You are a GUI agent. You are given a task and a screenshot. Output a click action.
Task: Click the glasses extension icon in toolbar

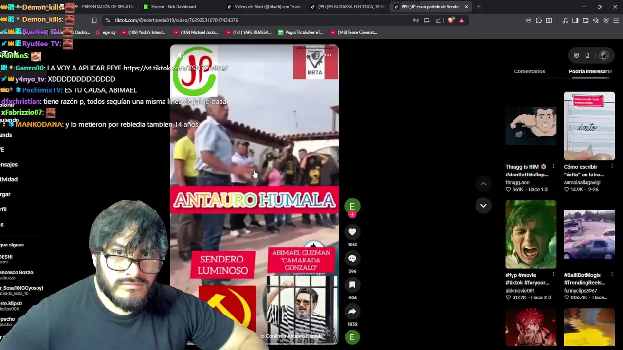[529, 20]
